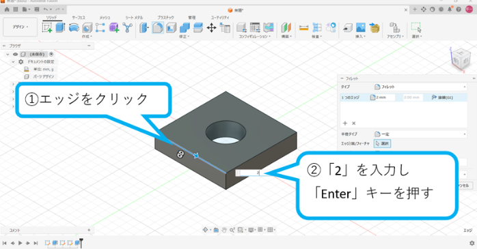Collapse the ドキュメントの設定 node
477x249 pixels.
tap(13, 61)
